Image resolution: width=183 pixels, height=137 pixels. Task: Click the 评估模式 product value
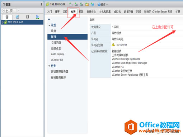point(117,33)
